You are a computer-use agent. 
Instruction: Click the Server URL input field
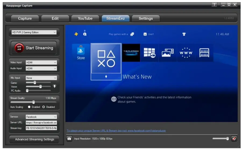click(x=41, y=123)
